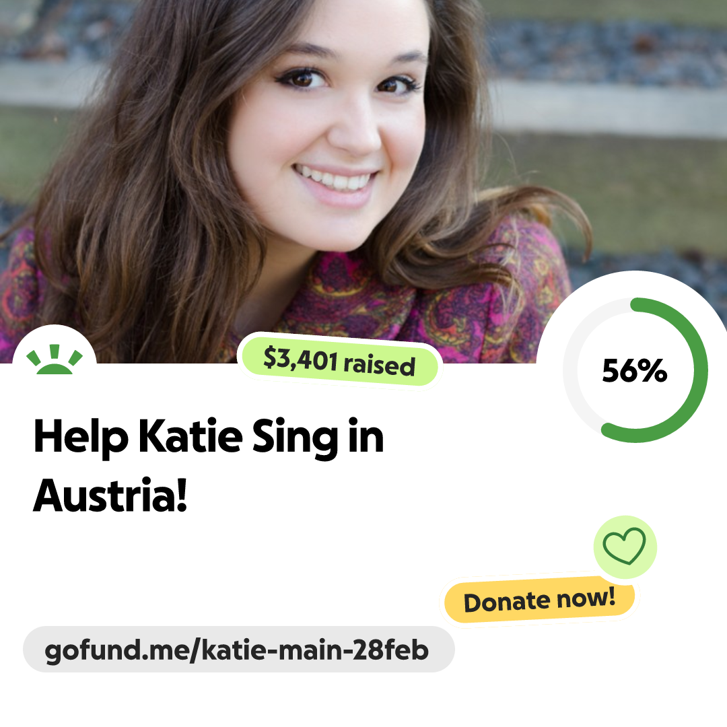This screenshot has height=727, width=727.
Task: Click the yellow Donate now! label text
Action: pos(540,600)
